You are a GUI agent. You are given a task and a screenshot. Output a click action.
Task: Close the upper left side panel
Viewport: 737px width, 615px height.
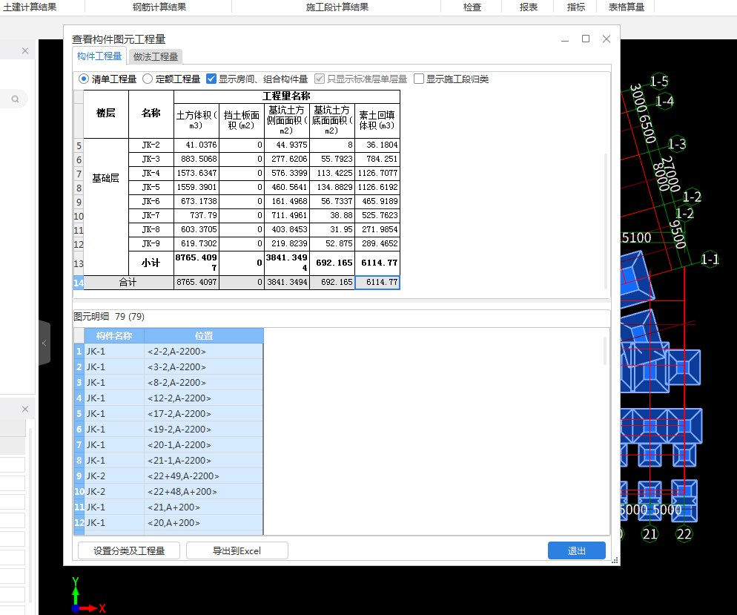tap(25, 50)
